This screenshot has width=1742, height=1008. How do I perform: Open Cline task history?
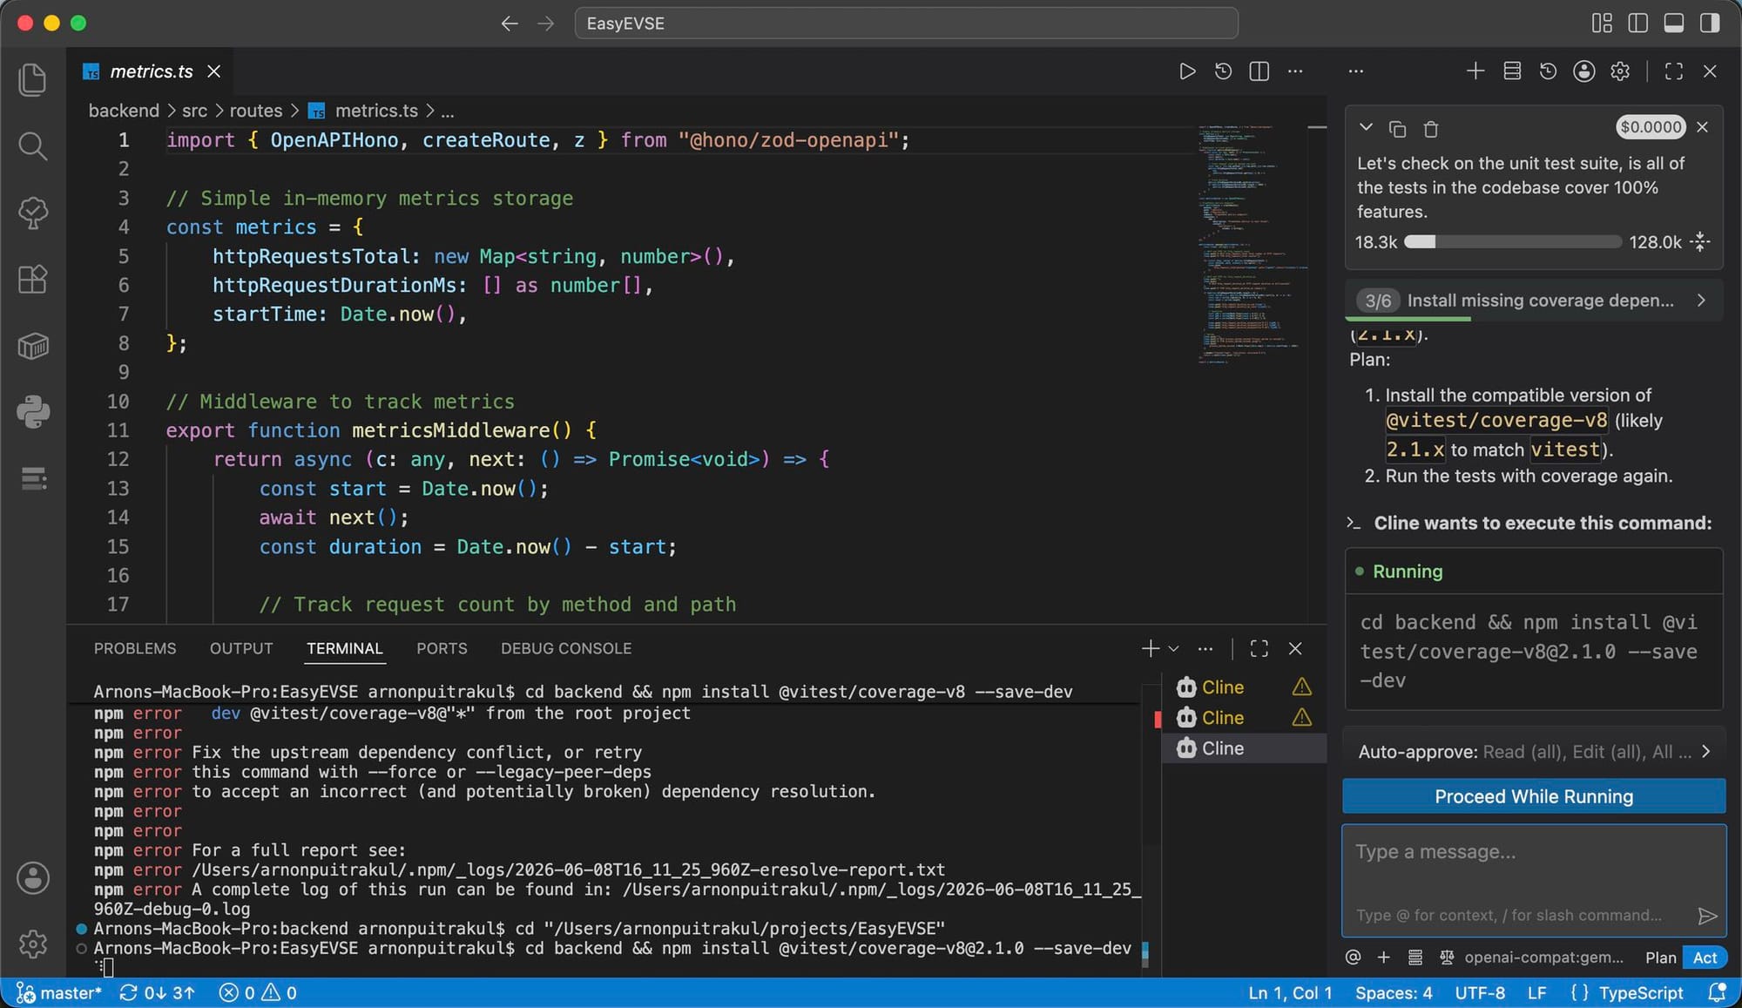click(1548, 71)
